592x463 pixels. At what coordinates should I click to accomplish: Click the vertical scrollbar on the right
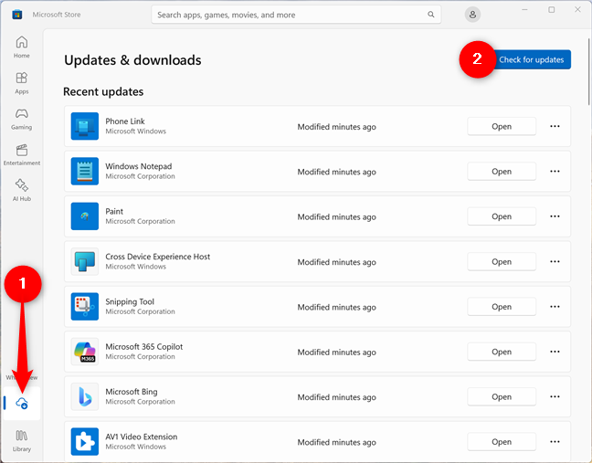tap(589, 72)
